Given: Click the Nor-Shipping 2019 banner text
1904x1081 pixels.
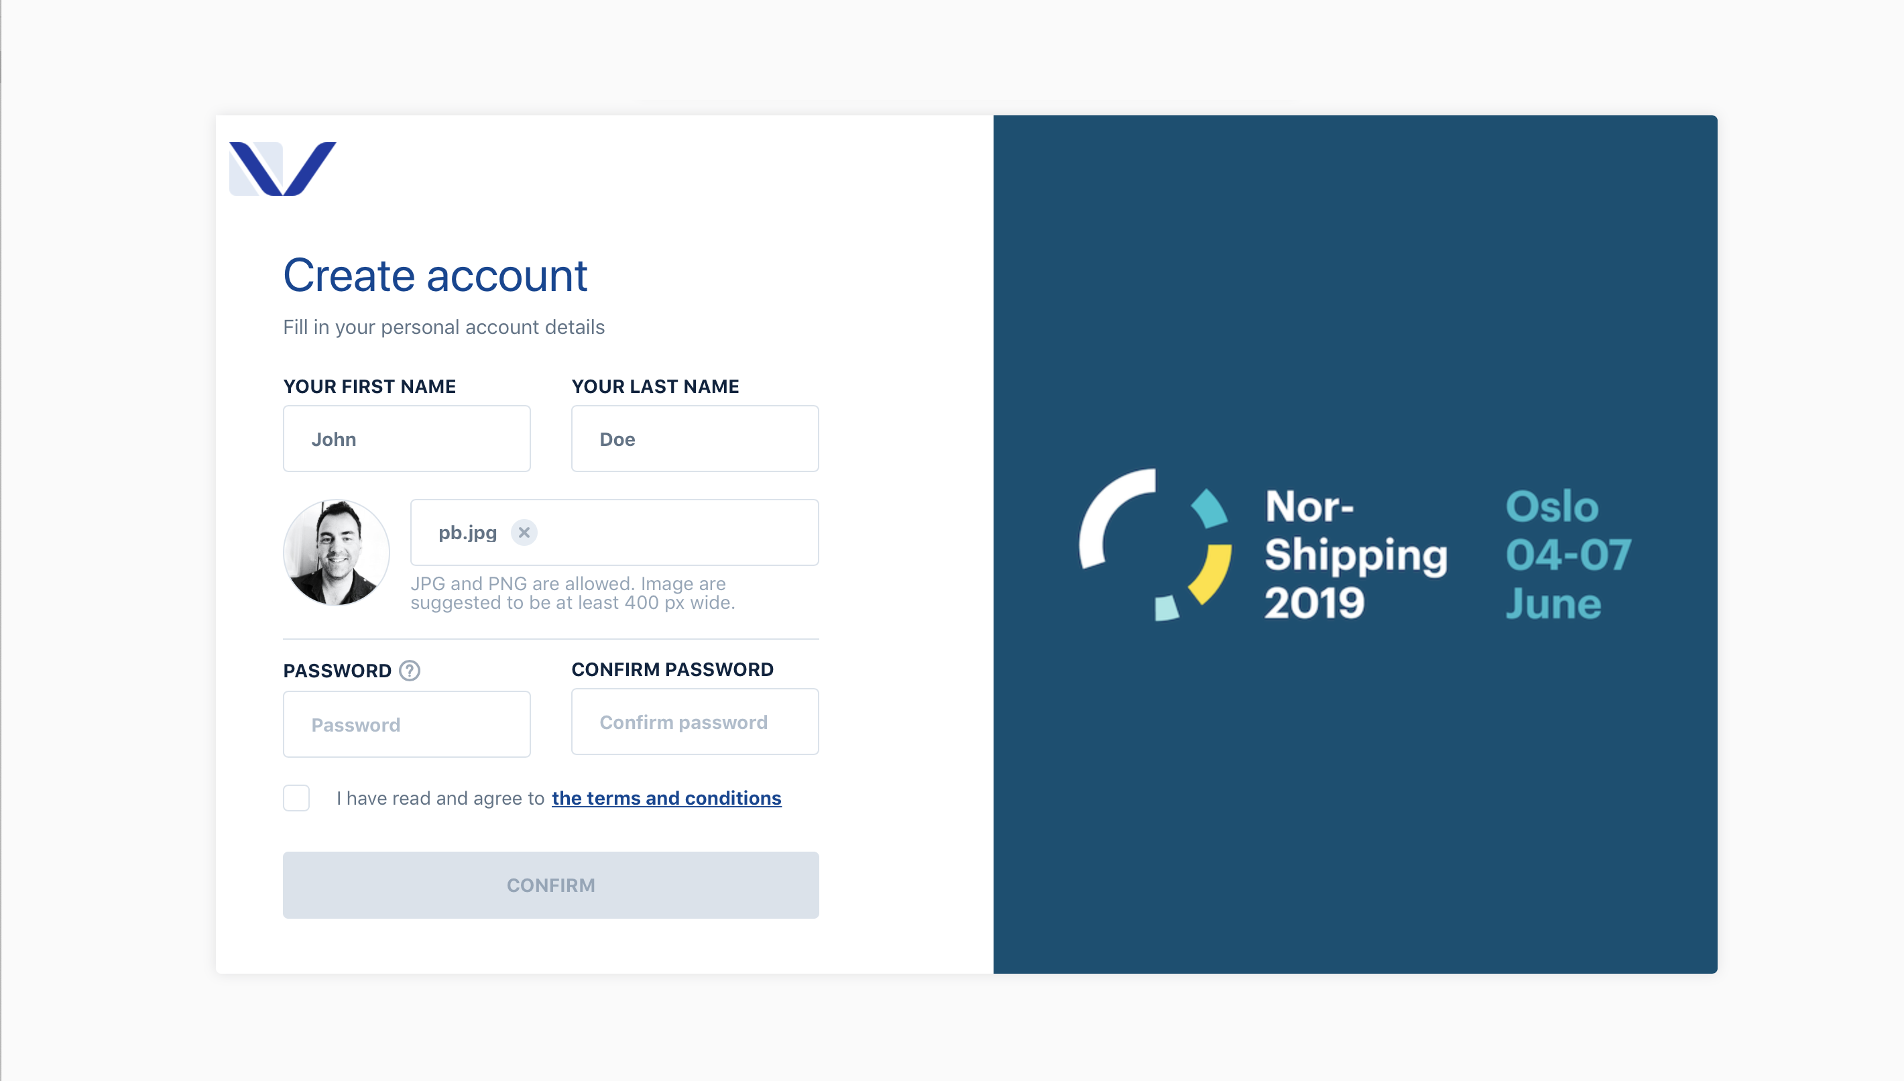Looking at the screenshot, I should (1356, 554).
